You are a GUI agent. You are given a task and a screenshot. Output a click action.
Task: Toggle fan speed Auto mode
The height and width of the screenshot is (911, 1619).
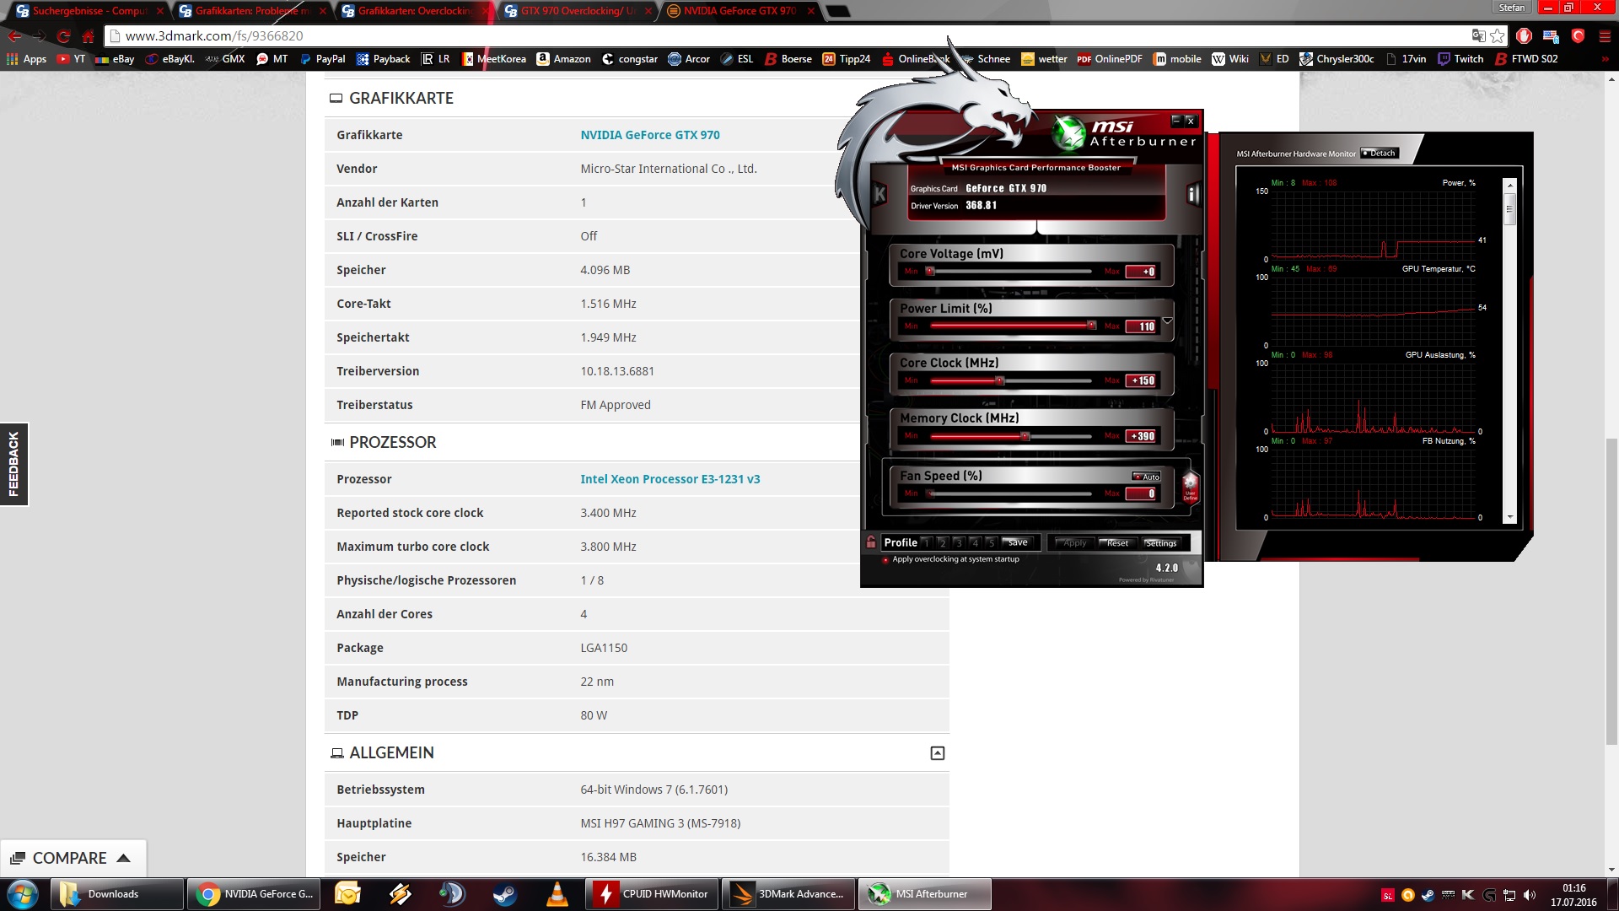1146,477
